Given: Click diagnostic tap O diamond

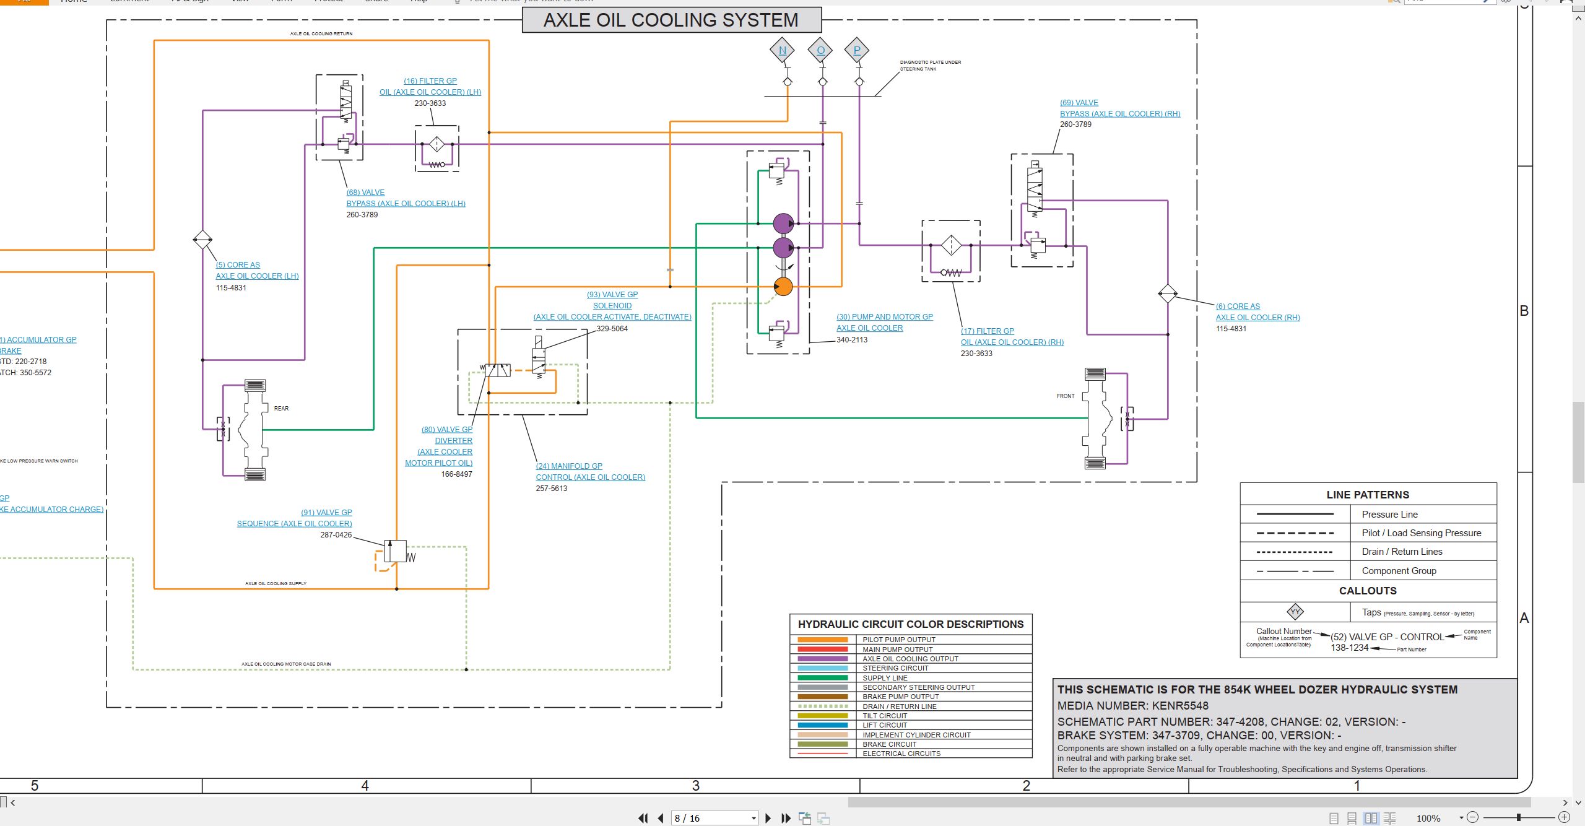Looking at the screenshot, I should click(x=821, y=50).
